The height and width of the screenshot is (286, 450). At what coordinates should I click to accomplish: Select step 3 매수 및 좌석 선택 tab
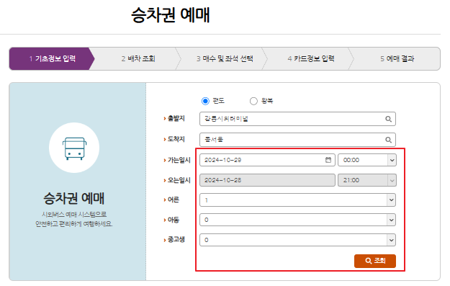(225, 58)
